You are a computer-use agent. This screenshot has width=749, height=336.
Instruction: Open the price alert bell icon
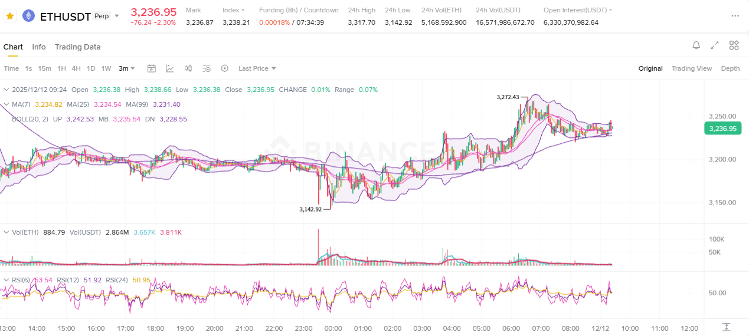696,45
